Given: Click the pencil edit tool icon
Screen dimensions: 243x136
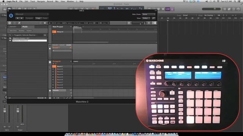Looking at the screenshot, I should pos(67,98).
